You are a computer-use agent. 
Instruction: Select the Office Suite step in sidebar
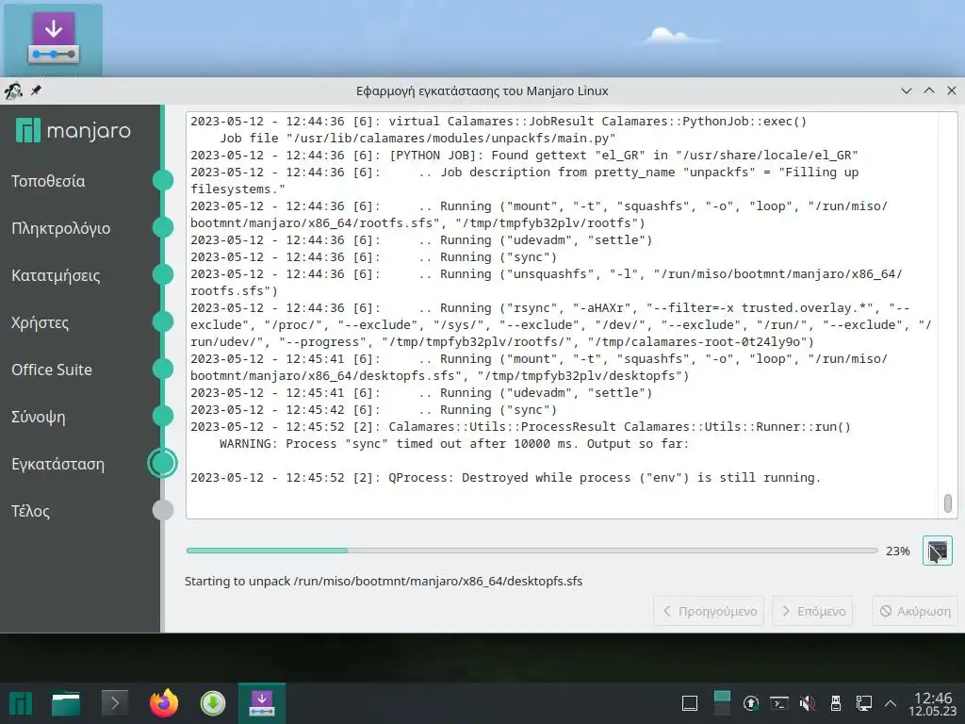coord(52,370)
